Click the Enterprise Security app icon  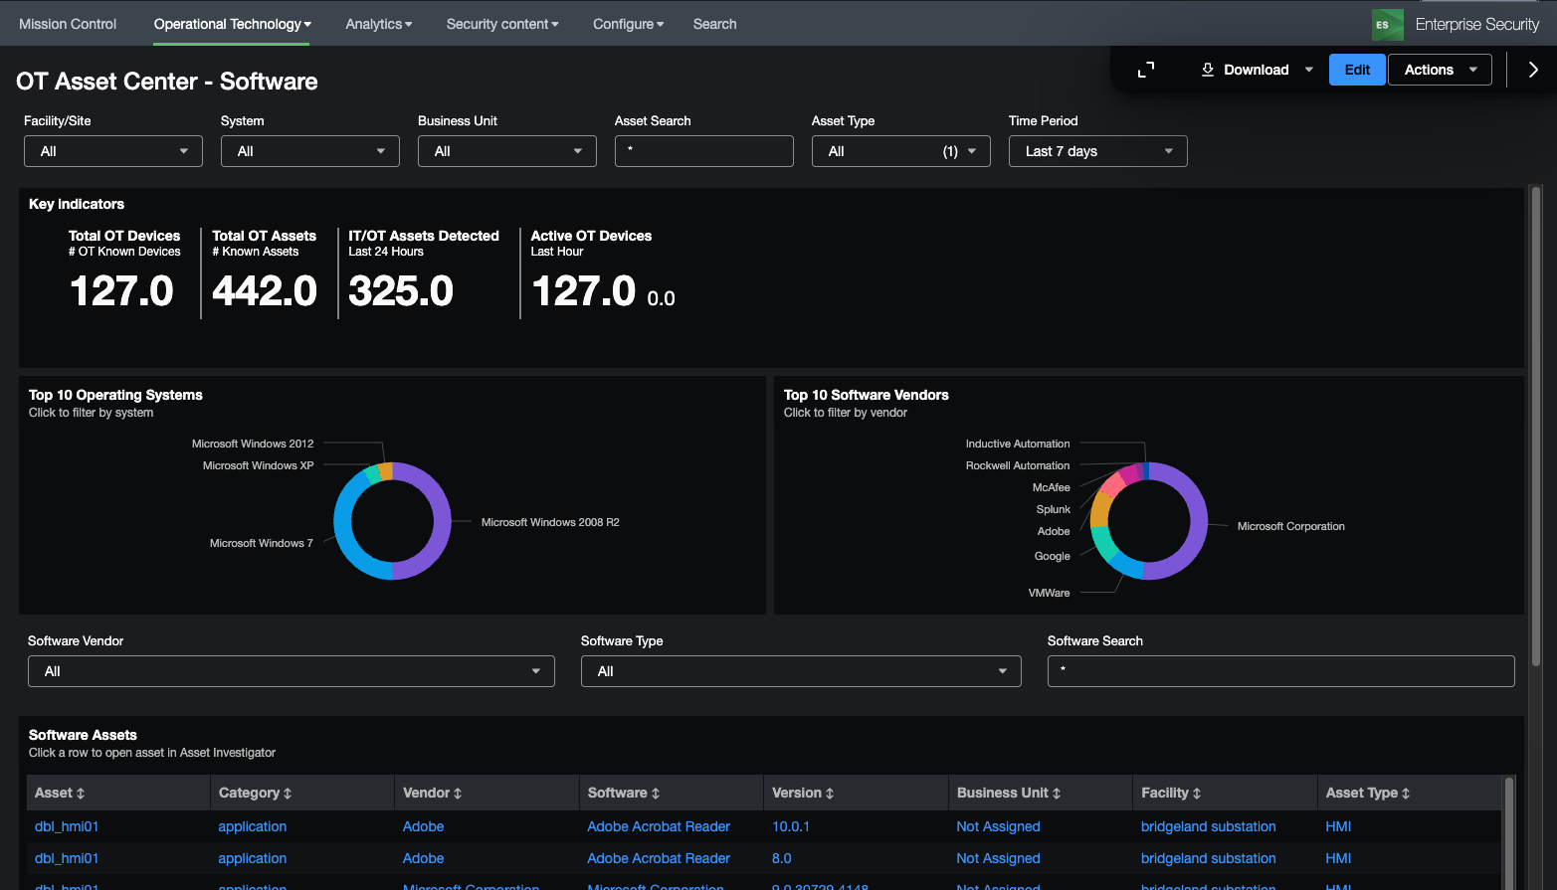pyautogui.click(x=1386, y=24)
